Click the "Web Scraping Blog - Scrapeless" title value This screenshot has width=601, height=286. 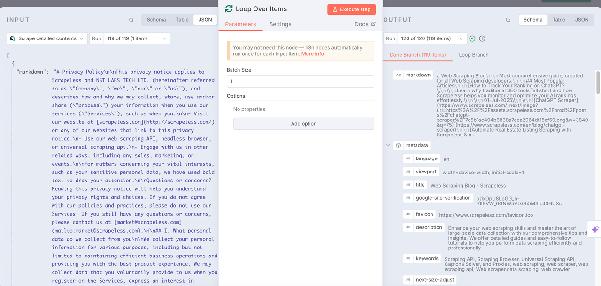(468, 186)
